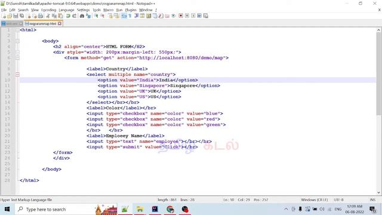Open the Plugins menu
Image resolution: width=382 pixels, height=215 pixels.
(x=131, y=10)
